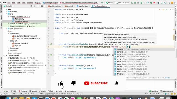
Task: Switch to activity_main.xml editor tab
Action: (x=55, y=6)
